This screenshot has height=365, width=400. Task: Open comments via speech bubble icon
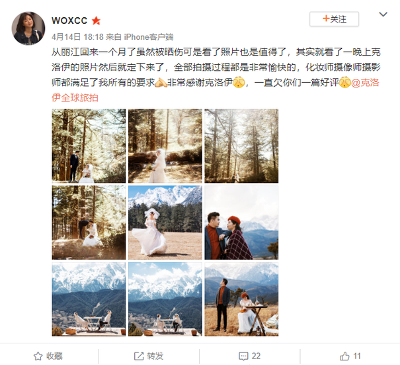[x=243, y=356]
